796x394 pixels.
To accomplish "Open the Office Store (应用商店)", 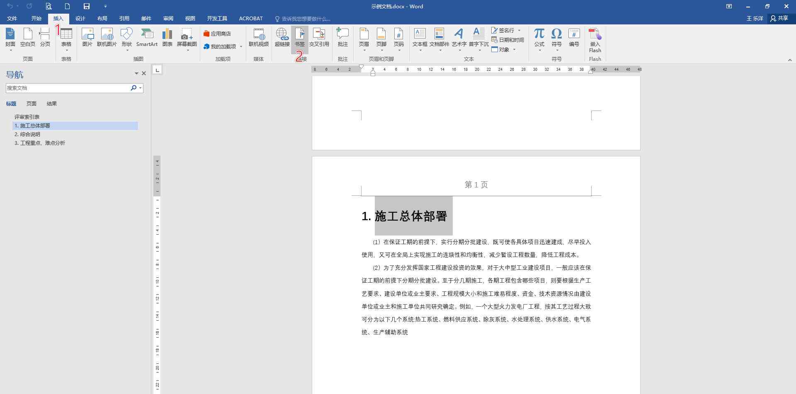I will tap(217, 34).
